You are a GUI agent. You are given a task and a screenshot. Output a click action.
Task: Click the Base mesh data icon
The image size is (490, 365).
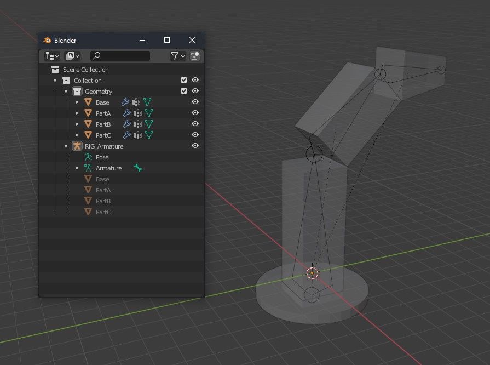147,102
